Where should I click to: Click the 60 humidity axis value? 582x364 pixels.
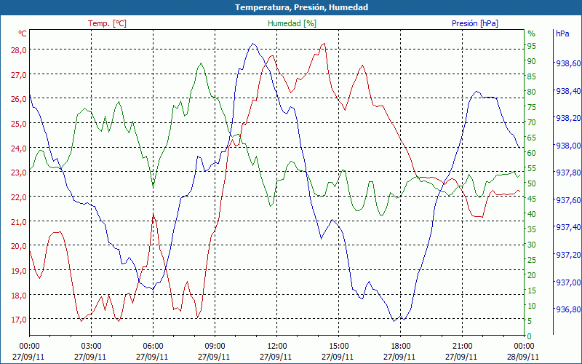(x=532, y=153)
